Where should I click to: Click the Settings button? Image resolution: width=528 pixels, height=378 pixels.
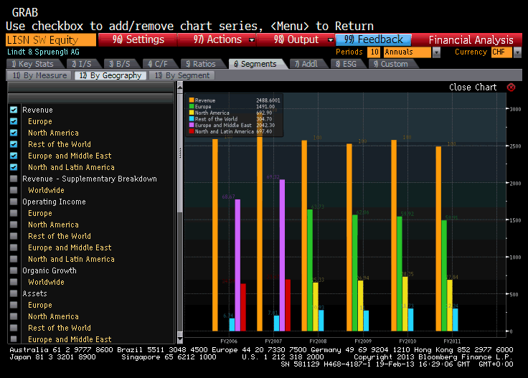[138, 40]
